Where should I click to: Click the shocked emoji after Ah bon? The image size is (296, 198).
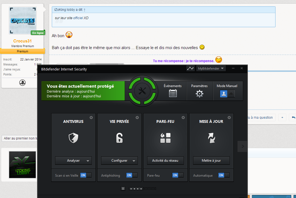tap(69, 35)
